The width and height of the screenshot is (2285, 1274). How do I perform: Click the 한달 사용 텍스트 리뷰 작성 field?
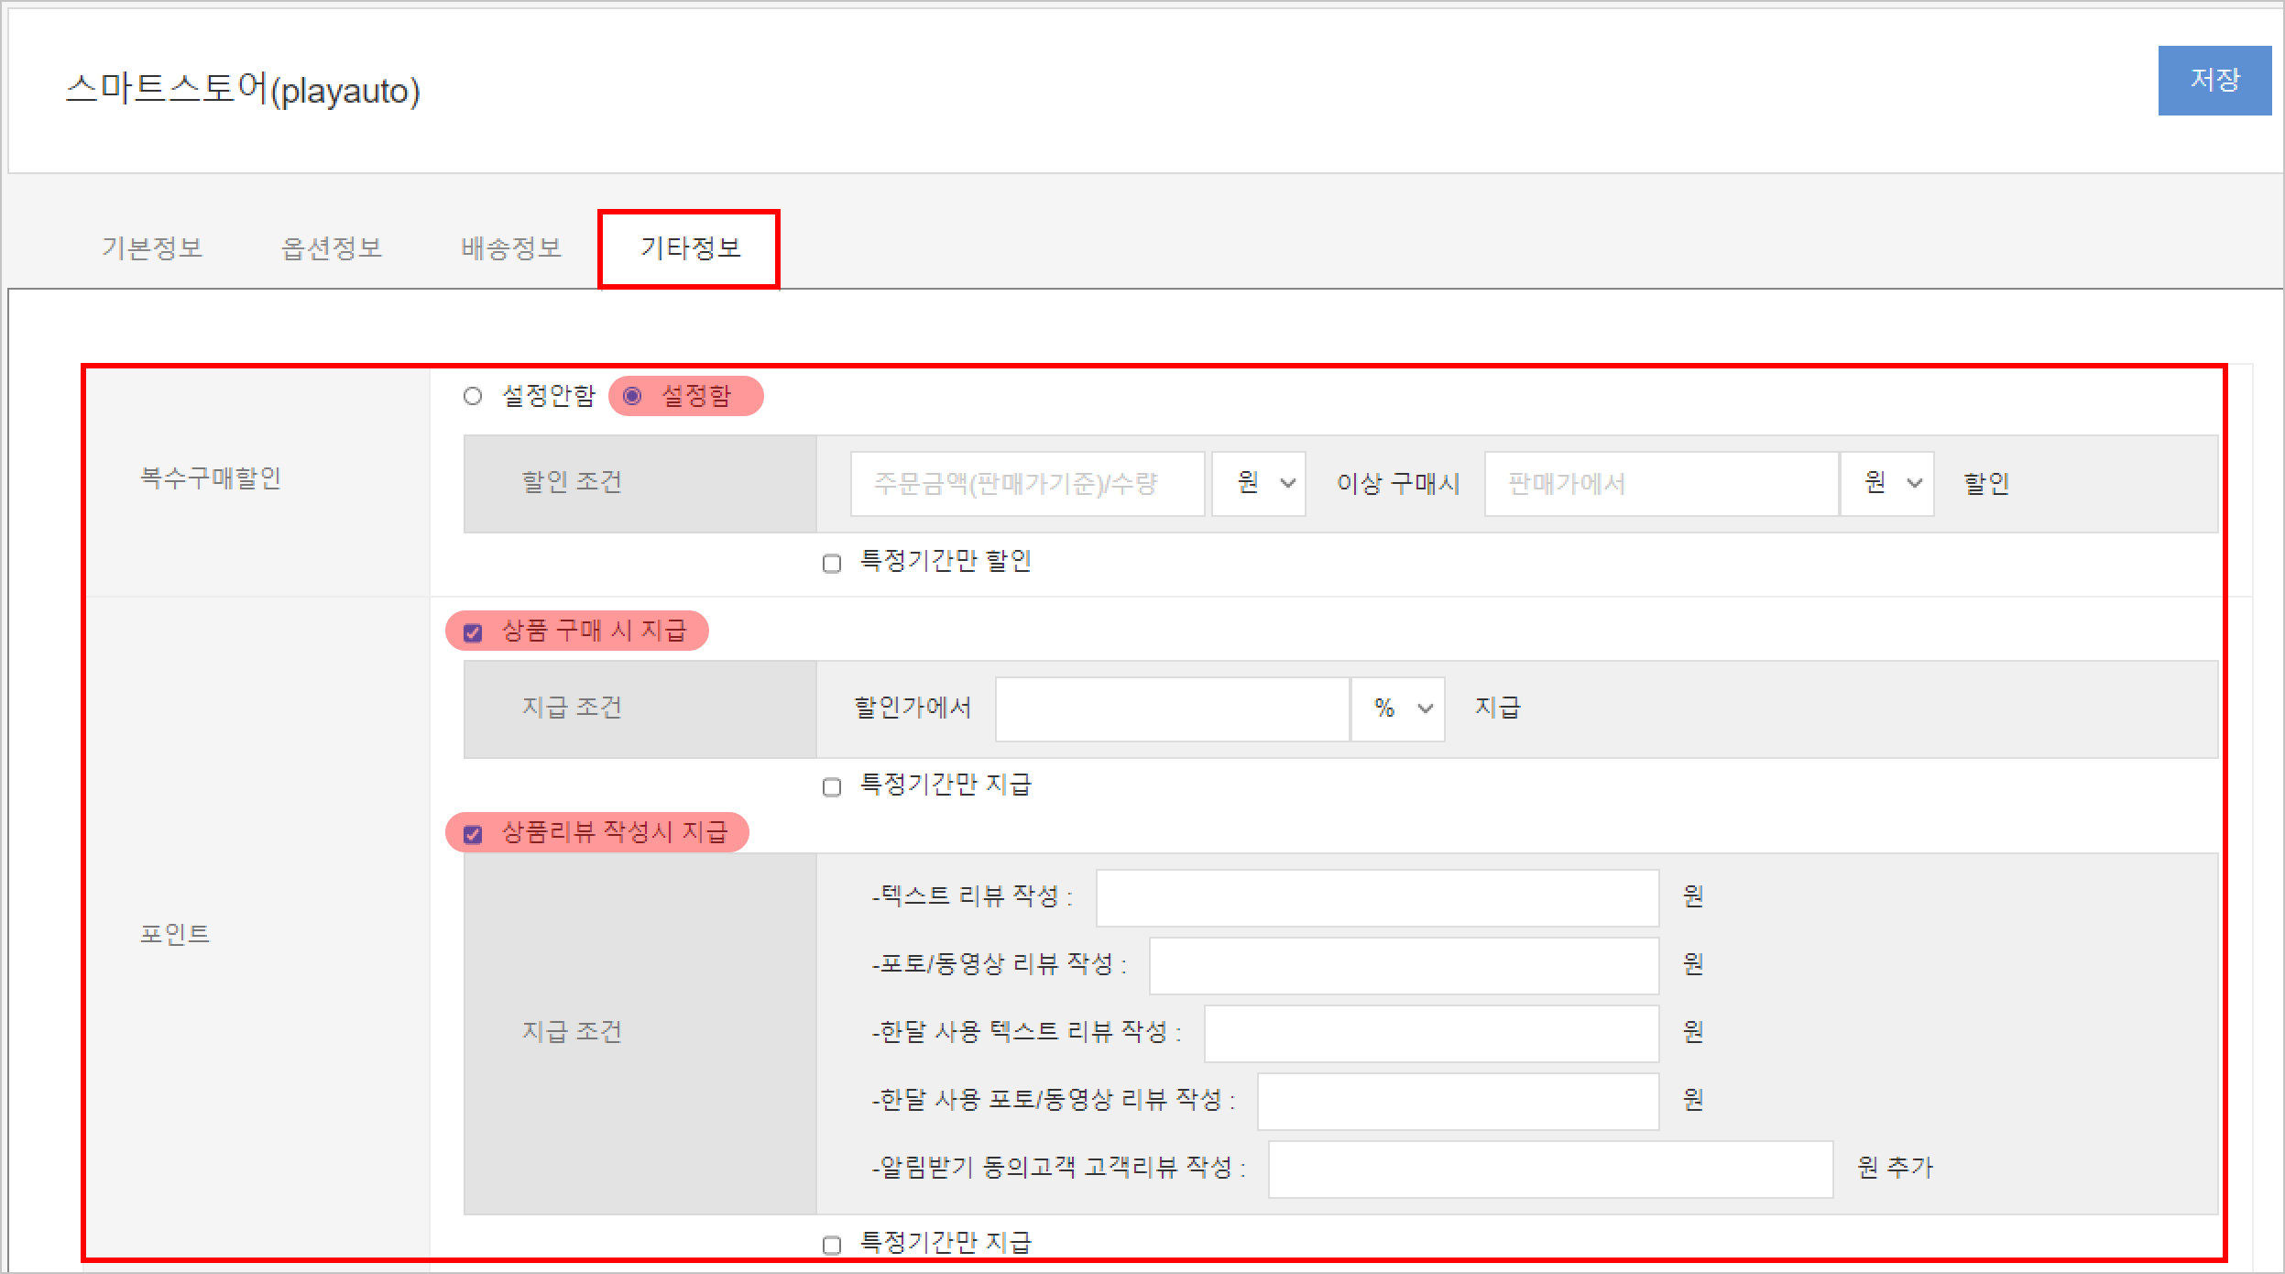1431,1033
